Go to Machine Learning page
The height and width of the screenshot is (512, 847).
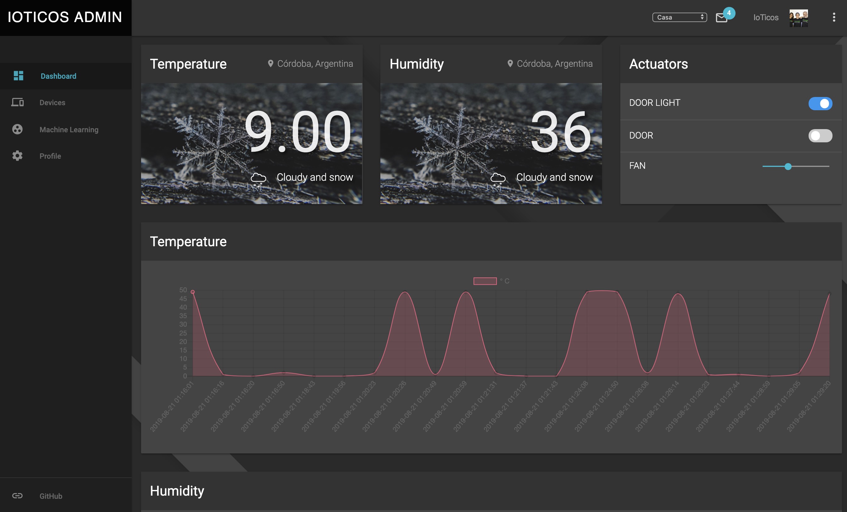pyautogui.click(x=69, y=130)
